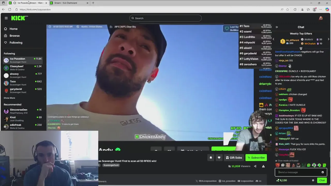331x186 pixels.
Task: Open Classybeef channel in Following list
Action: click(23, 68)
